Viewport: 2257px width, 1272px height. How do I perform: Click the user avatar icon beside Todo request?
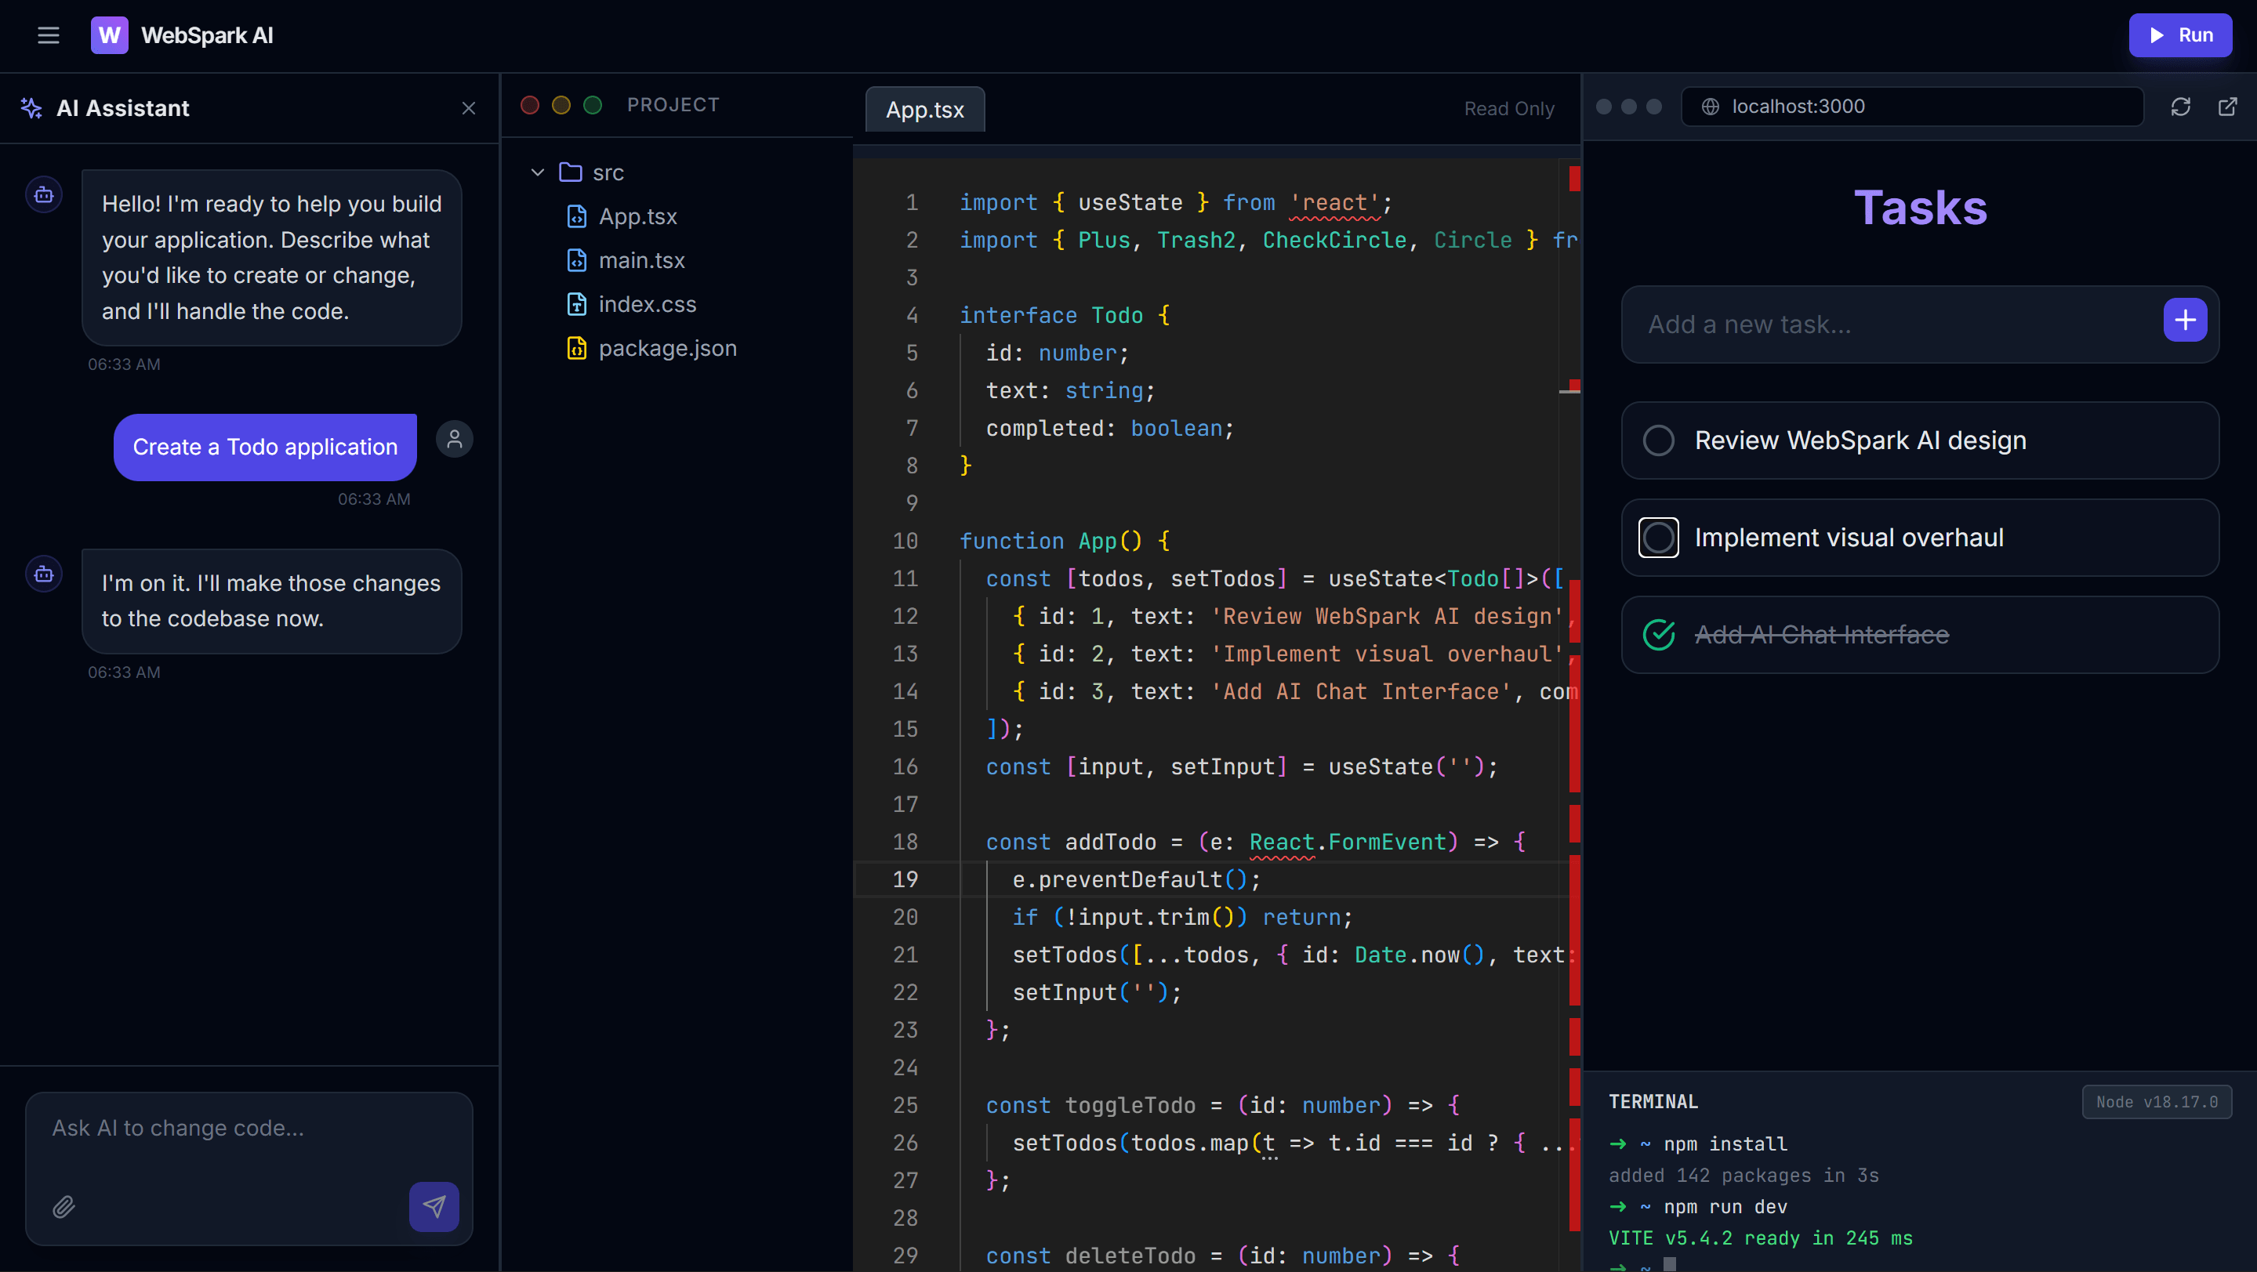(x=454, y=439)
